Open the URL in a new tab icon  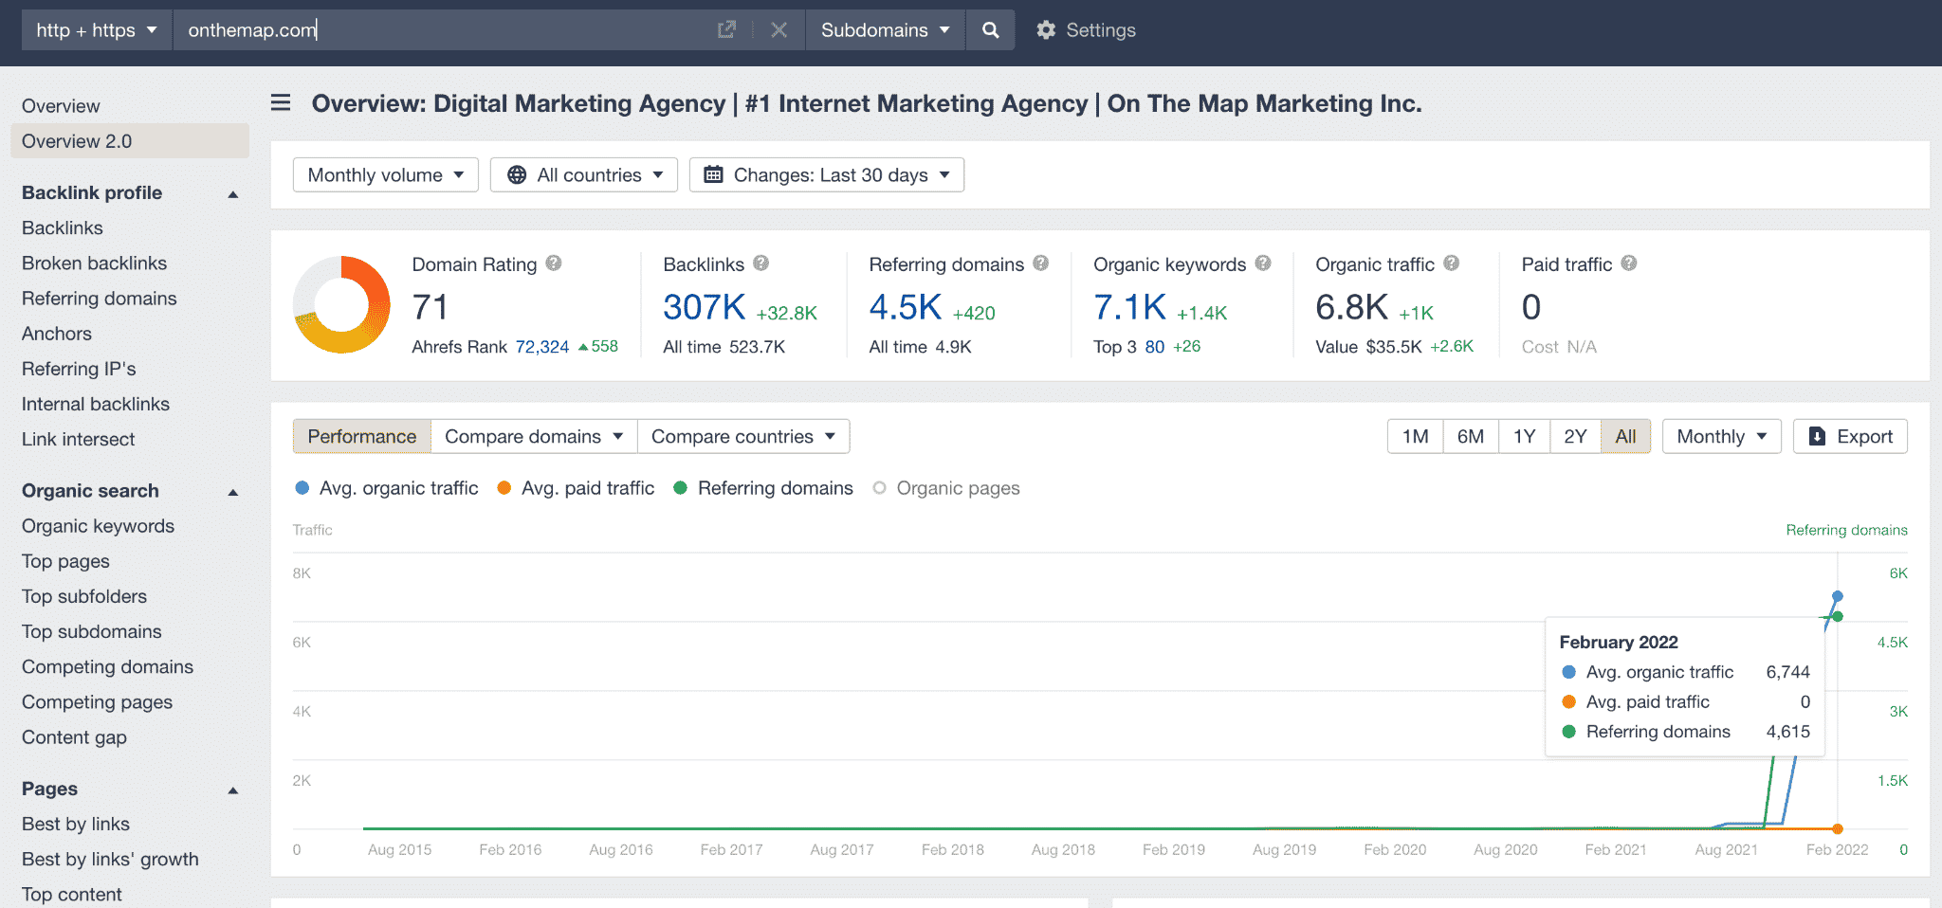pos(726,29)
